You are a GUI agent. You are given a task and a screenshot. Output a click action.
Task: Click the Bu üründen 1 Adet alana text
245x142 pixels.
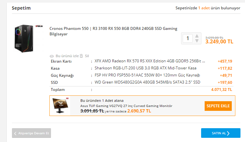coord(102,101)
